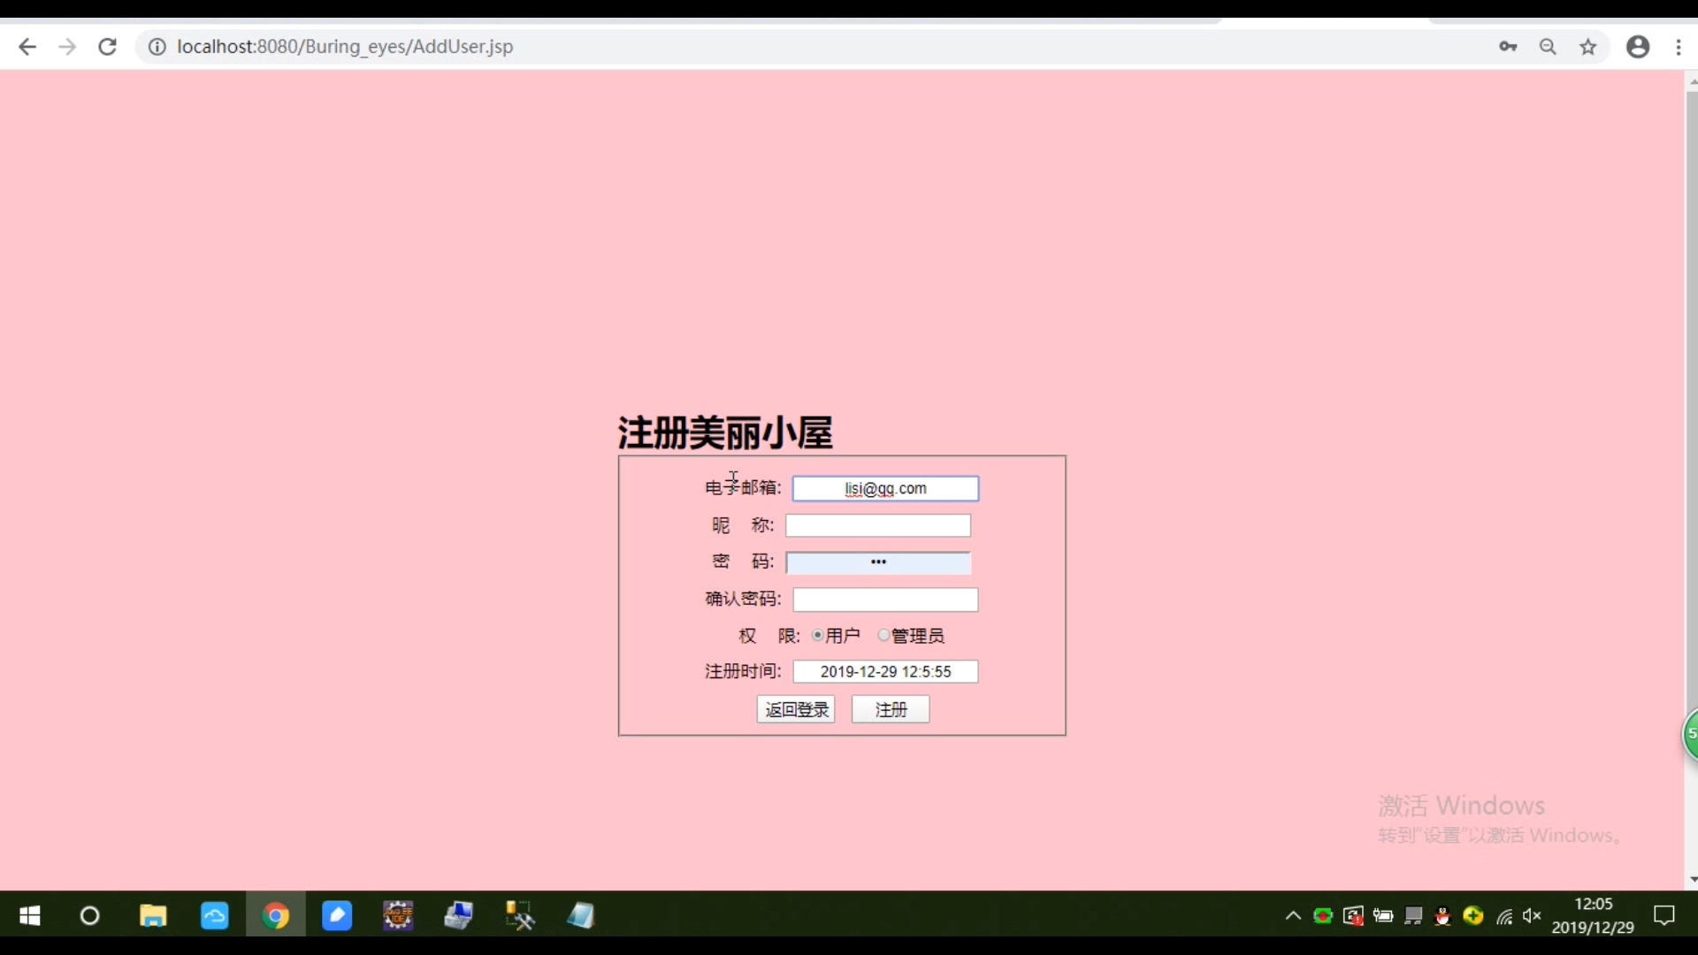The width and height of the screenshot is (1698, 955).
Task: Open the Chrome profile avatar
Action: coord(1638,47)
